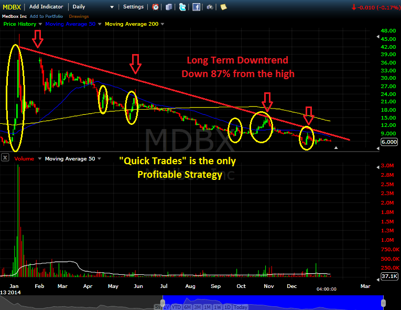Click the top price axis arrow marker

[x=378, y=37]
